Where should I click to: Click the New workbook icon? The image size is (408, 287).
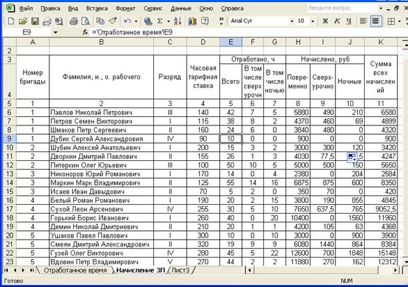coord(11,21)
